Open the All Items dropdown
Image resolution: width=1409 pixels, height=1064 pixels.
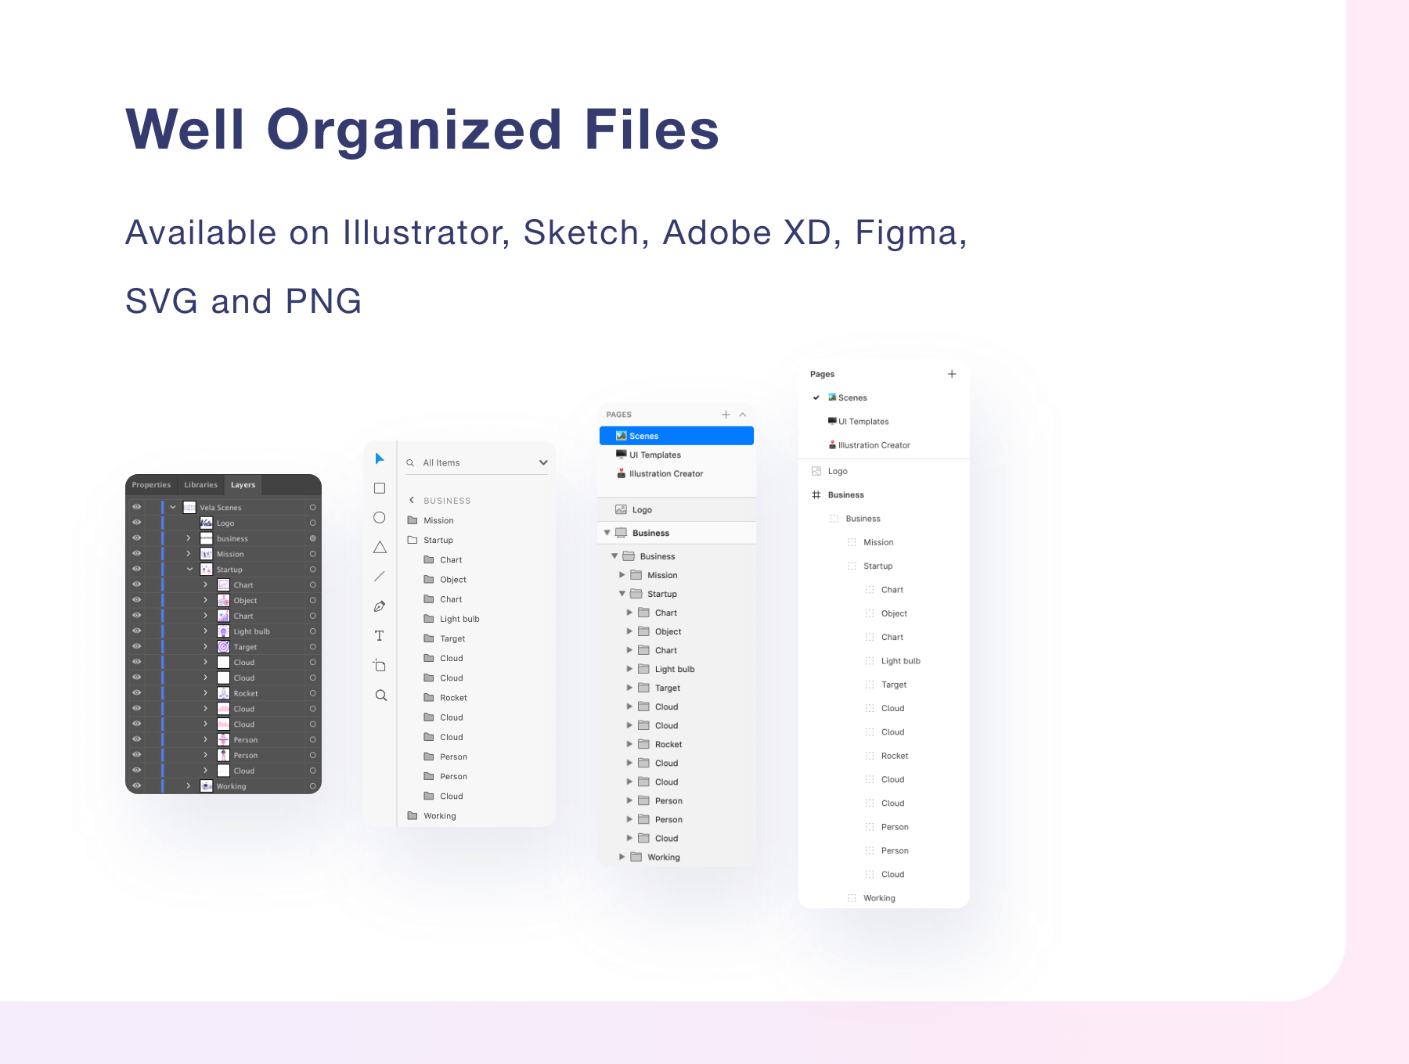click(543, 463)
